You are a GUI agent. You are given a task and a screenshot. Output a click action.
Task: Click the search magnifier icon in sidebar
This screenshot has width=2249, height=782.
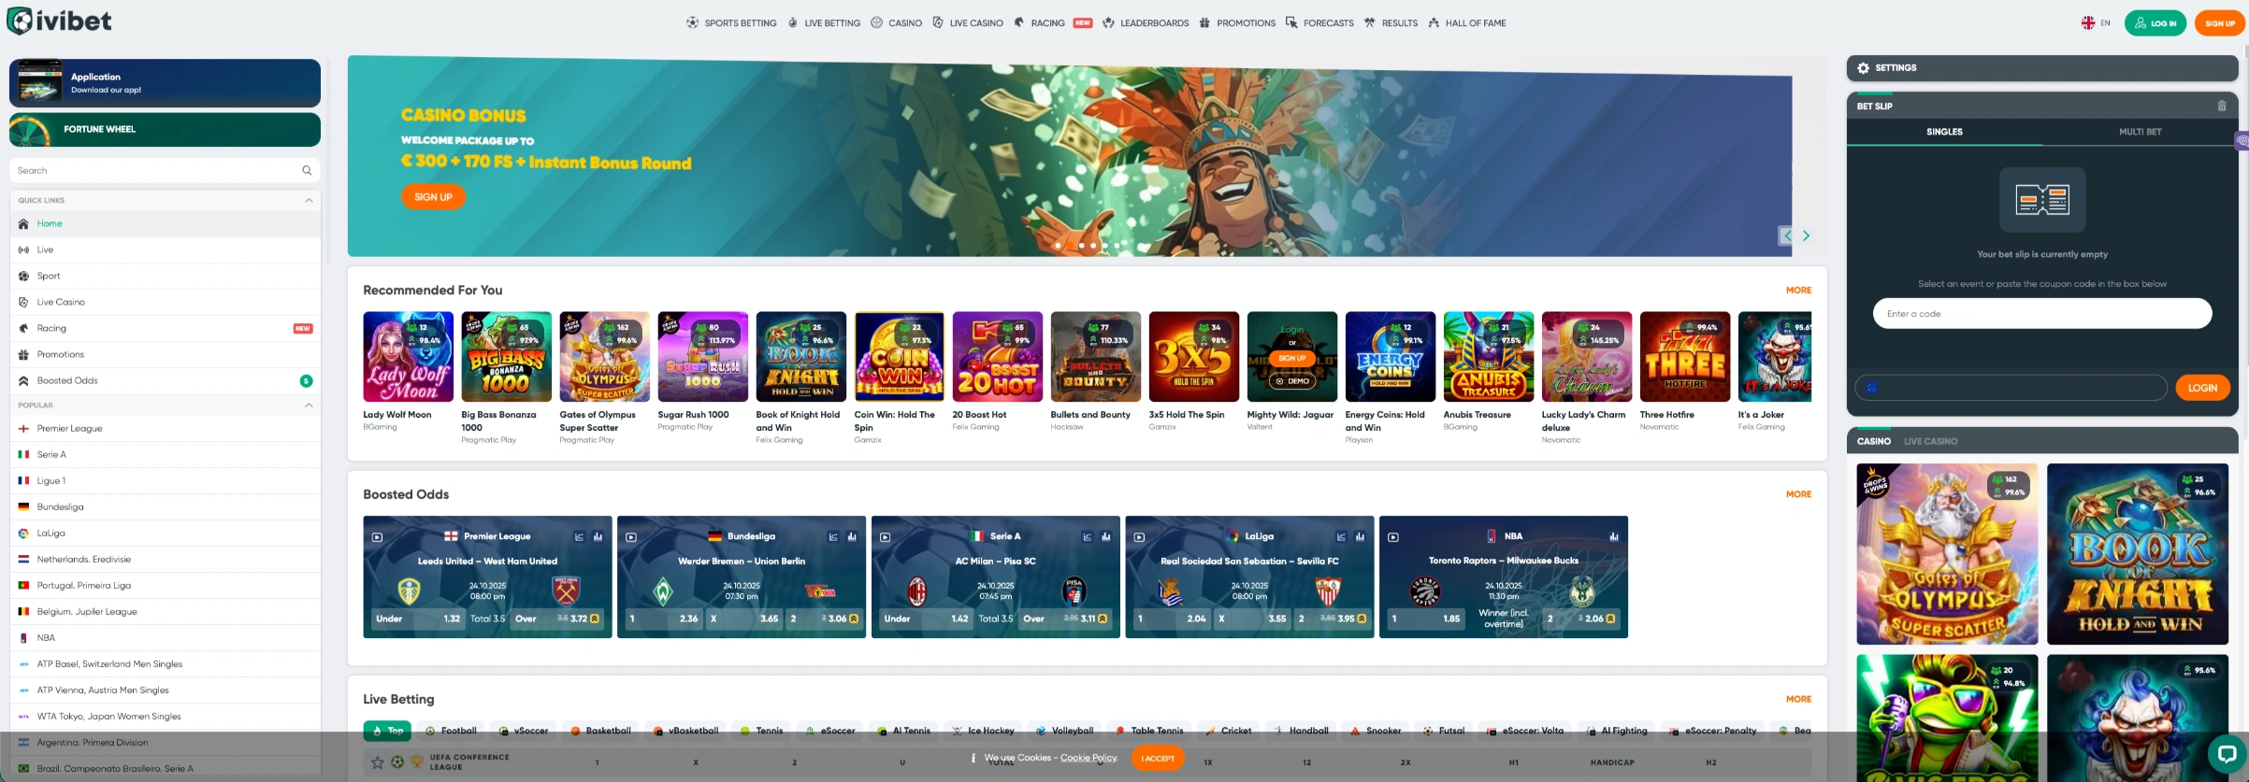click(x=307, y=171)
